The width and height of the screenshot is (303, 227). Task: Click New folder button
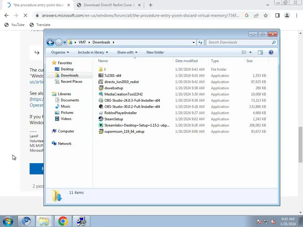point(155,52)
